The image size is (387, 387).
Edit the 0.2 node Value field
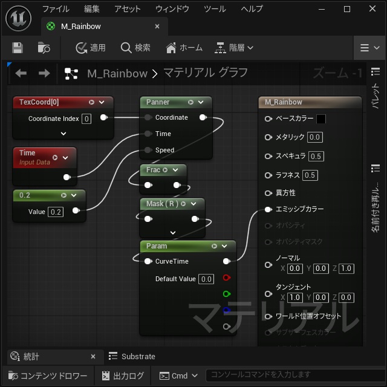(56, 212)
